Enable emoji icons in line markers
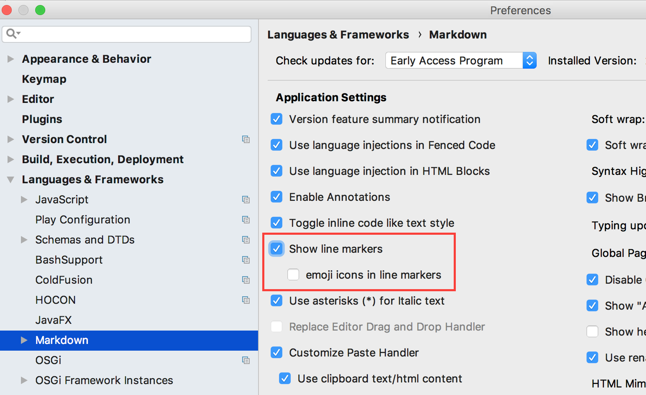646x395 pixels. pyautogui.click(x=293, y=274)
